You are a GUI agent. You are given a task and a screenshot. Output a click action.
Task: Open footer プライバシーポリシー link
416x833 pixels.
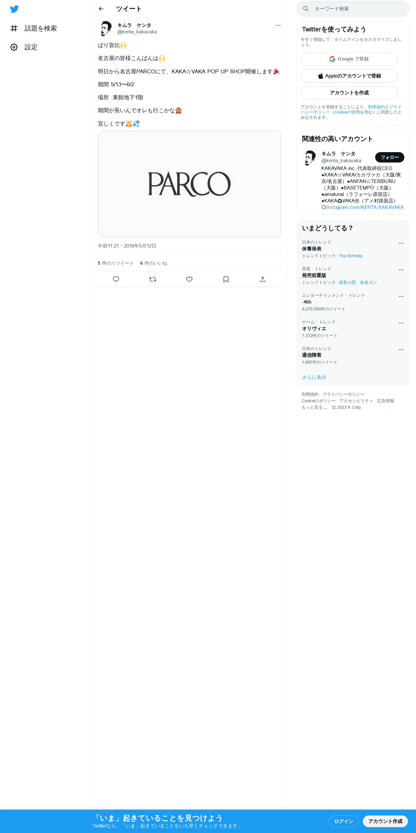tap(343, 394)
